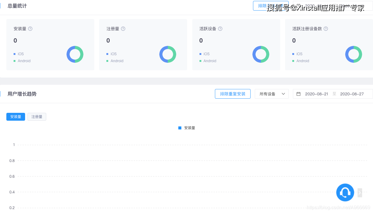The image size is (373, 213).
Task: Click Android legend in the 安装量 card
Action: point(22,61)
